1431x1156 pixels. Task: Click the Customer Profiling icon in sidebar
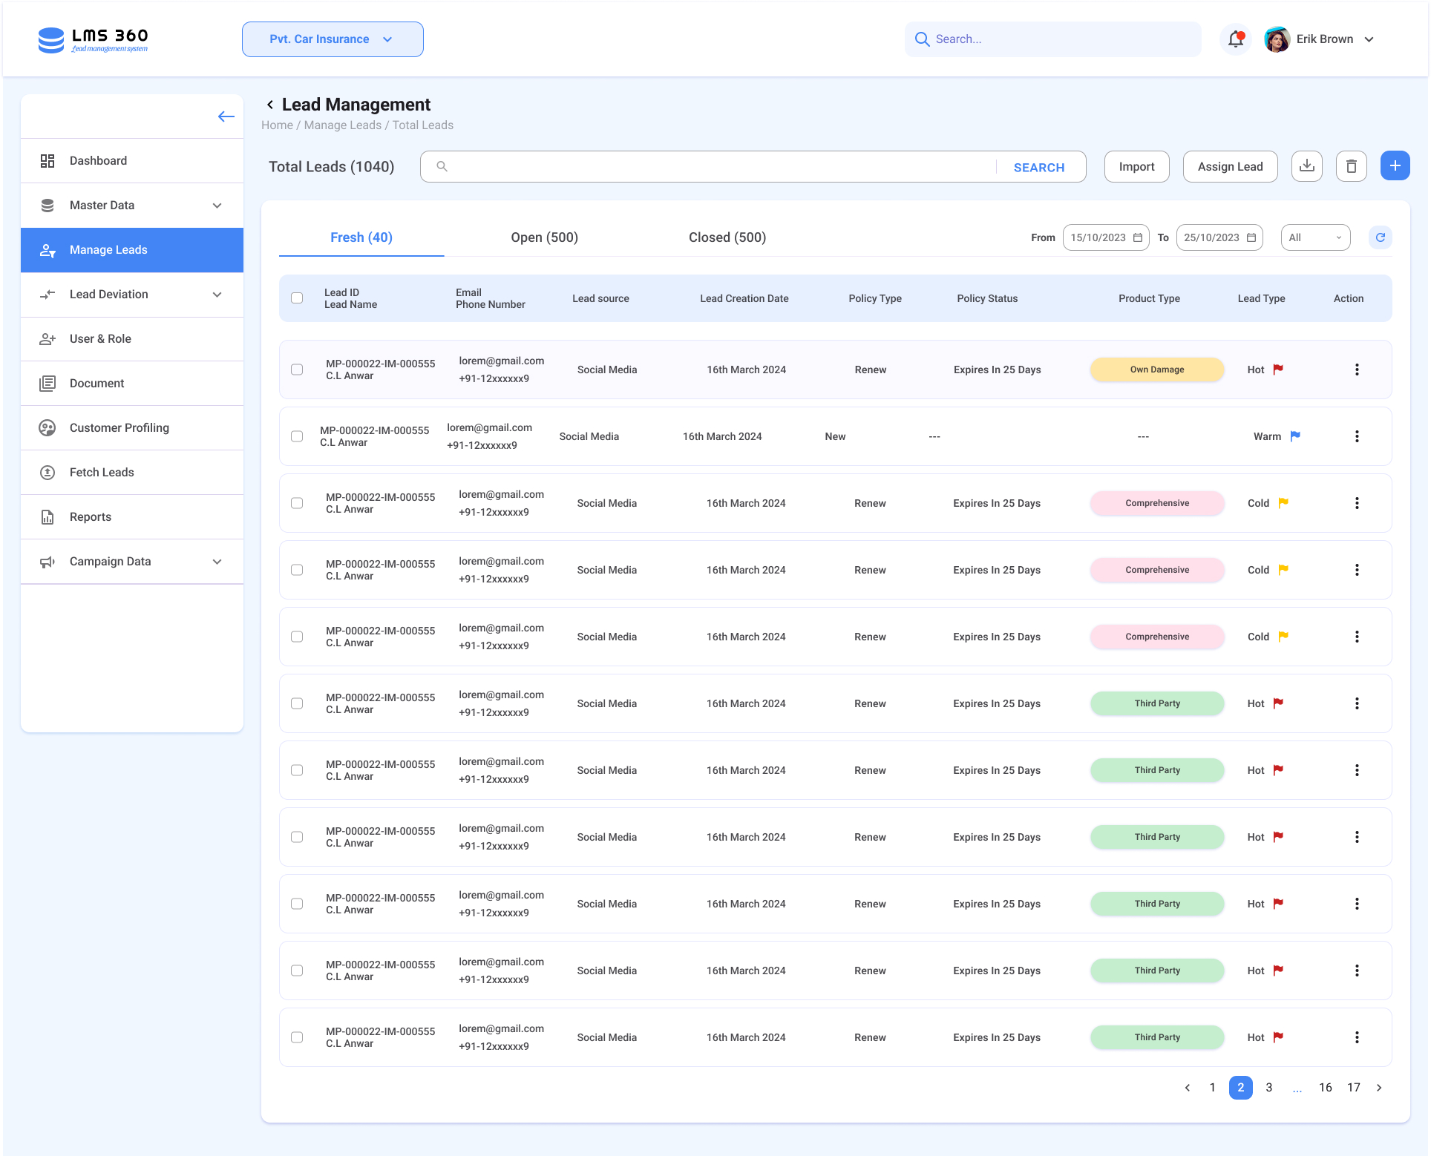48,428
